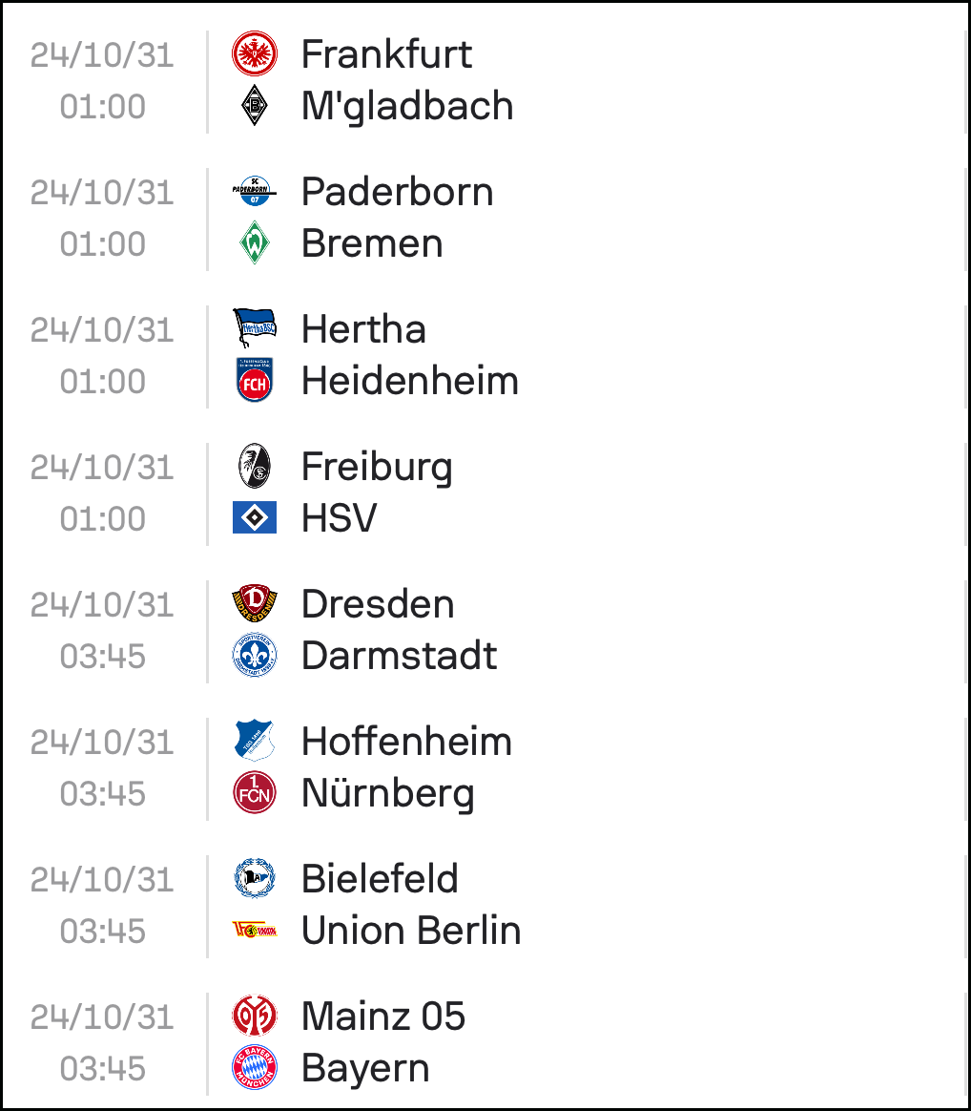The height and width of the screenshot is (1111, 971).
Task: Click the Frankfurt match 01:00 kickoff time
Action: coord(103,106)
